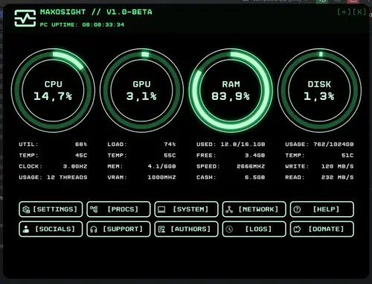
Task: Click the [X] close window control
Action: [x=359, y=12]
